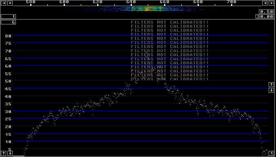Click the box showing 1 at the bottom-right corner
The image size is (276, 157).
click(271, 153)
